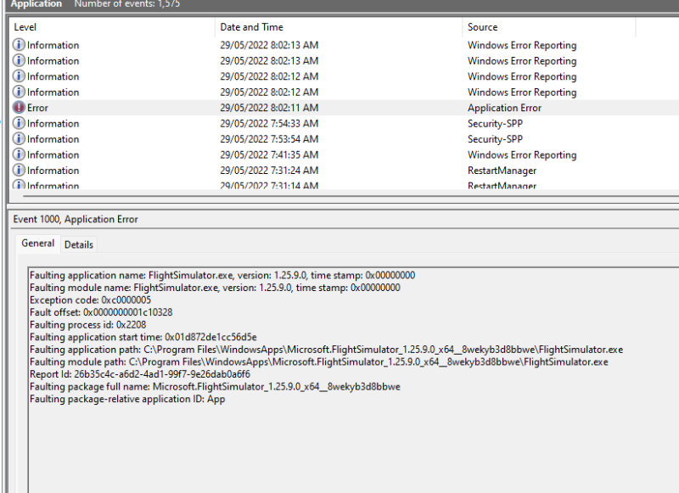The width and height of the screenshot is (679, 493).
Task: Click Event 1000, Application Error heading
Action: pyautogui.click(x=76, y=219)
